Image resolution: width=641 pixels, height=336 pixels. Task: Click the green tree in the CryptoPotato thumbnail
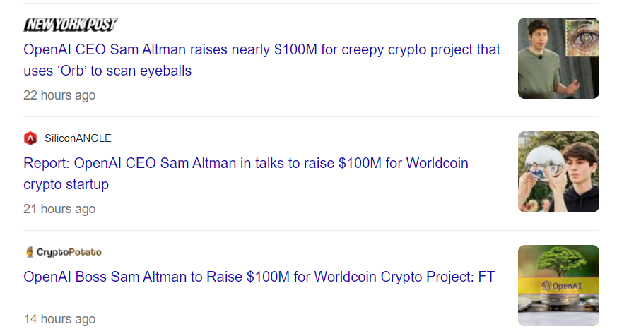click(x=558, y=260)
